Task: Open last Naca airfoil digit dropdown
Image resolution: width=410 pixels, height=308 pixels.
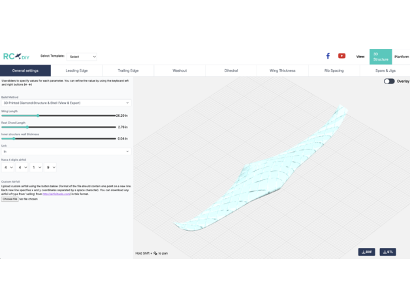Action: [50, 168]
